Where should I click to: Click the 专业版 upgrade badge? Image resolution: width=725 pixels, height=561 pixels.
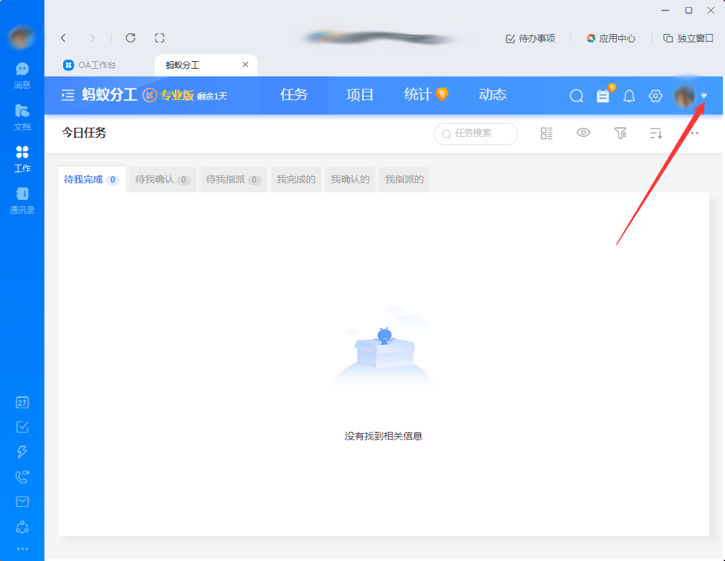(x=175, y=95)
